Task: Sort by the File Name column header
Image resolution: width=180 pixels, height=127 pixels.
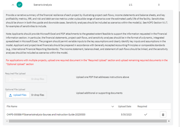Action: (12, 106)
